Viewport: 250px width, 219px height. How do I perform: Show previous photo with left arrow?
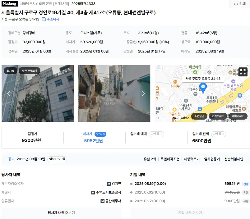(x=9, y=94)
